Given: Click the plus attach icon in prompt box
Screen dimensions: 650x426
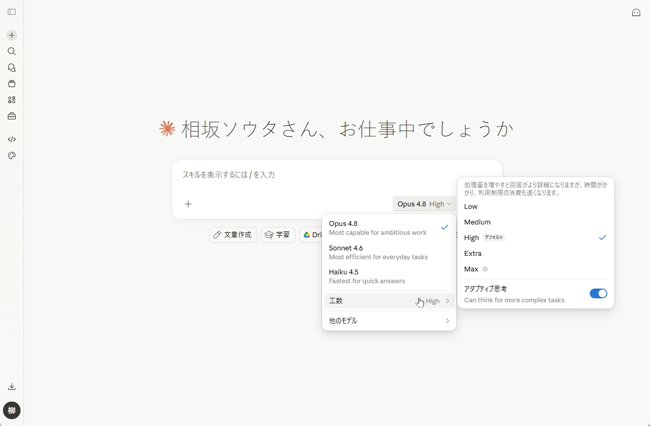Looking at the screenshot, I should tap(188, 204).
